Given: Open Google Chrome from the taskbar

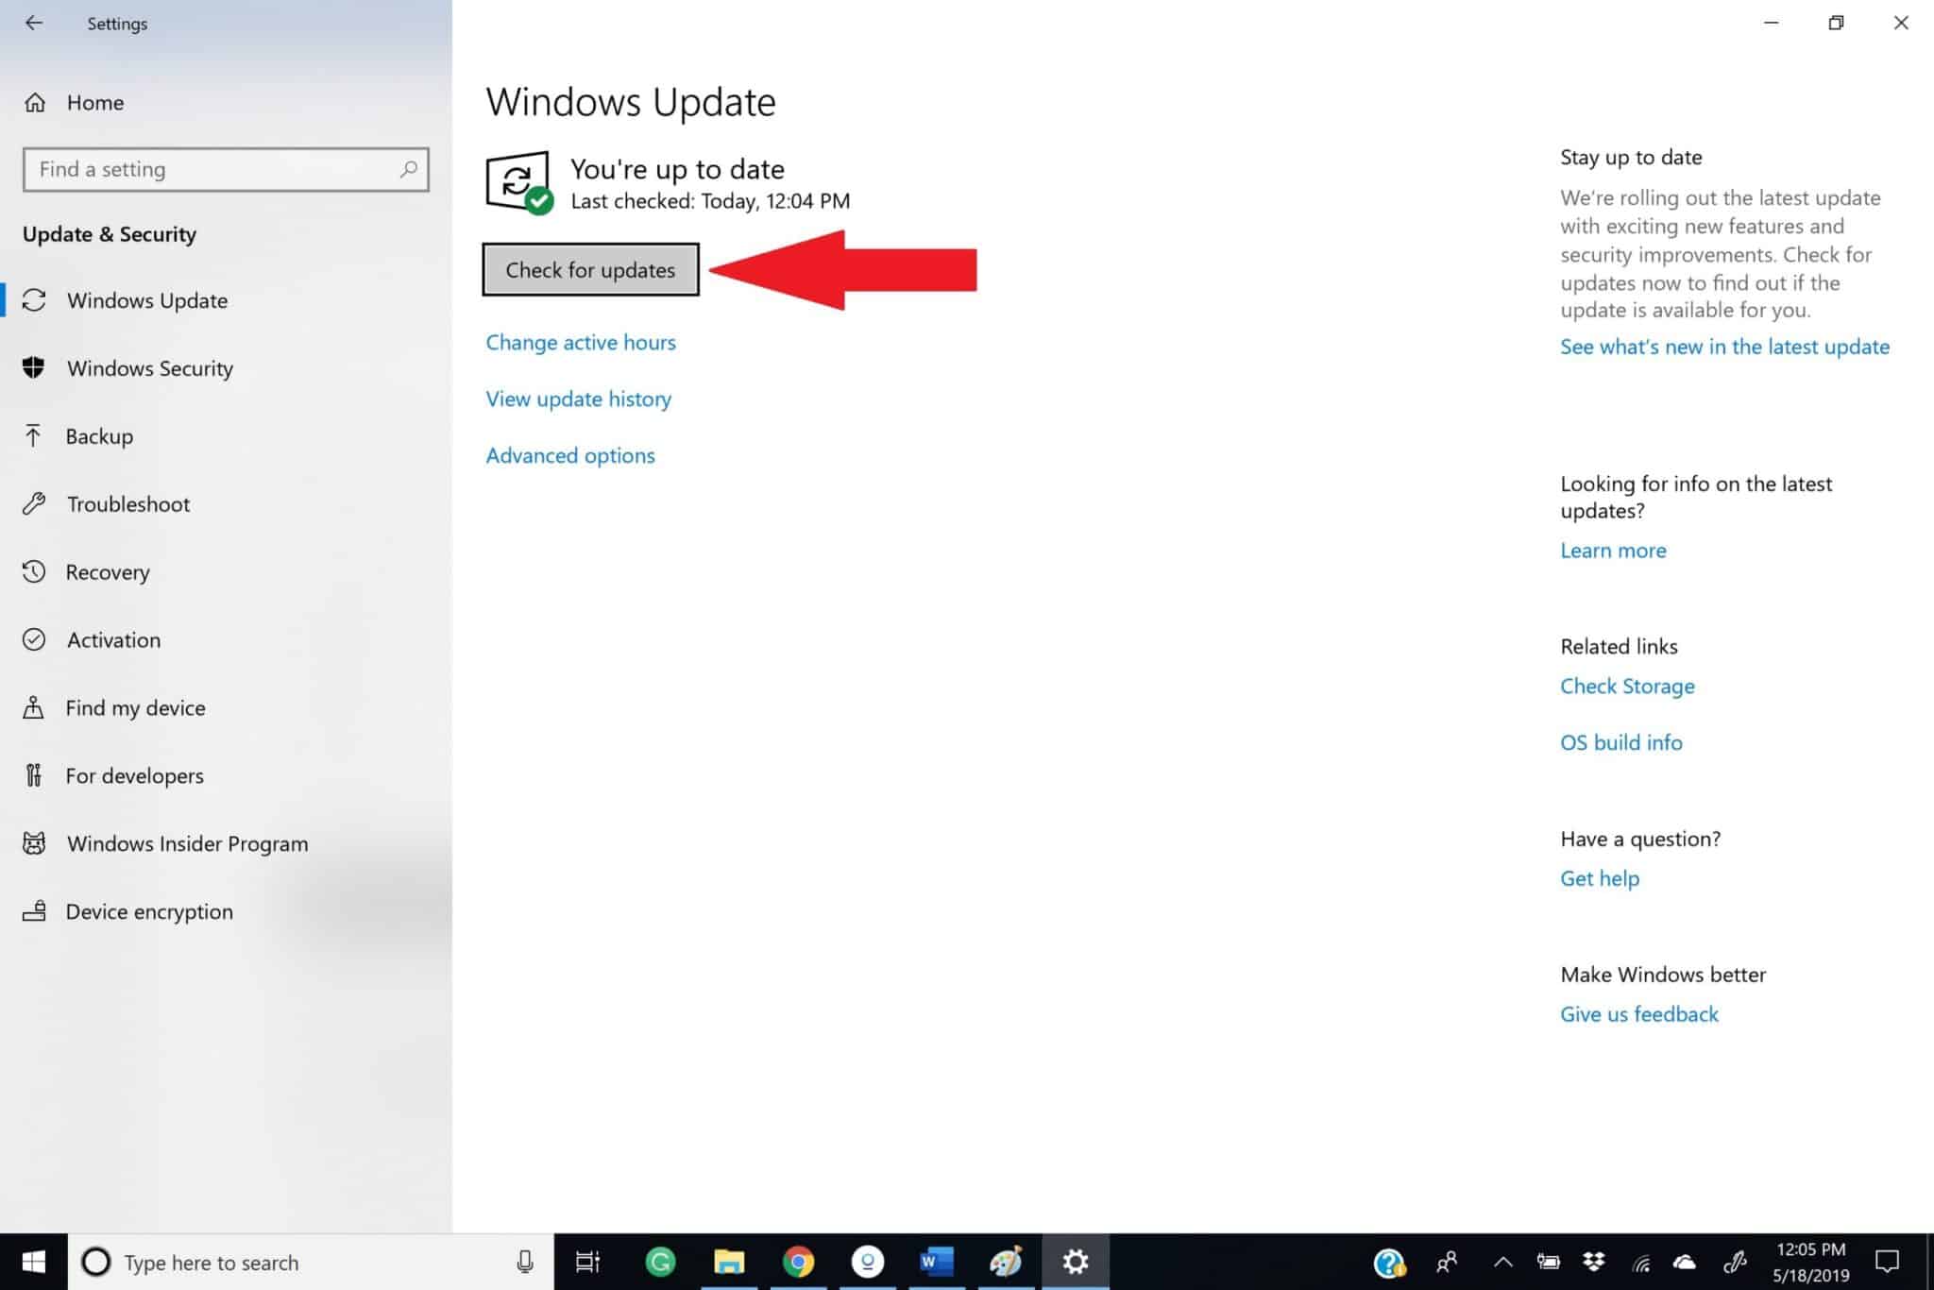Looking at the screenshot, I should point(798,1261).
